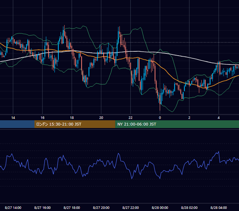Click the 8/27 22:00 label on oscillator axis
This screenshot has width=239, height=211.
(131, 207)
